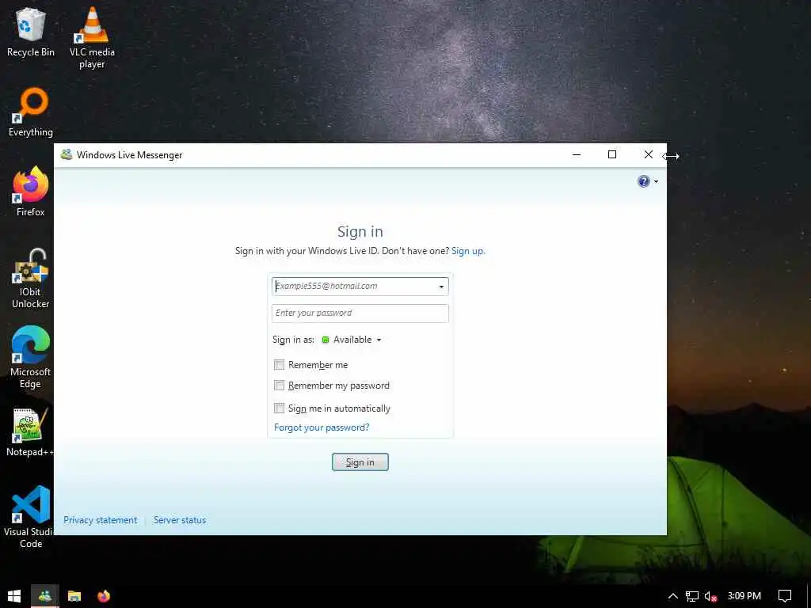Screen dimensions: 811x608
Task: Tick Sign me in automatically
Action: point(280,408)
